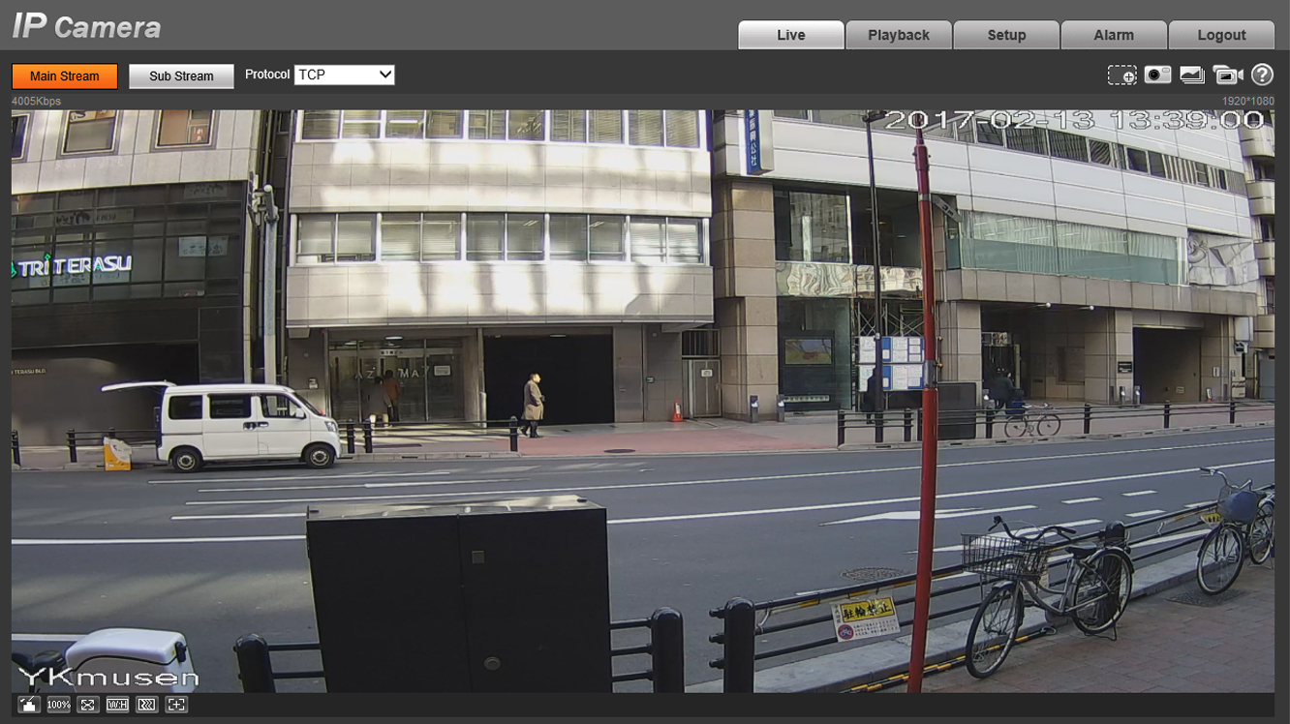Go to the Setup tab
1290x724 pixels.
point(1006,35)
